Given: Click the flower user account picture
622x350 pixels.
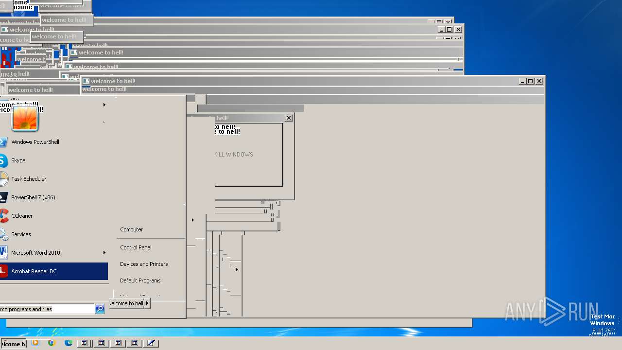Looking at the screenshot, I should tap(25, 118).
